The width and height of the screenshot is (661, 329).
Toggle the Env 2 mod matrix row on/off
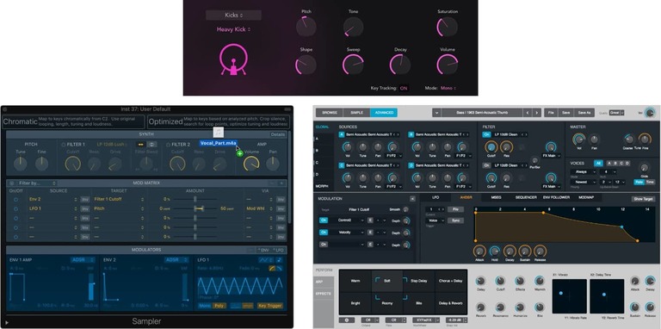tap(15, 199)
